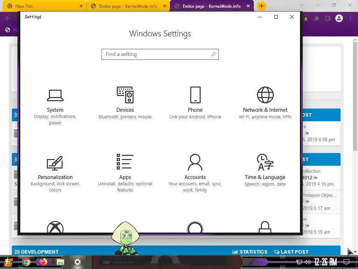Image resolution: width=358 pixels, height=269 pixels.
Task: Open the network icon in system tray
Action: [x=299, y=262]
